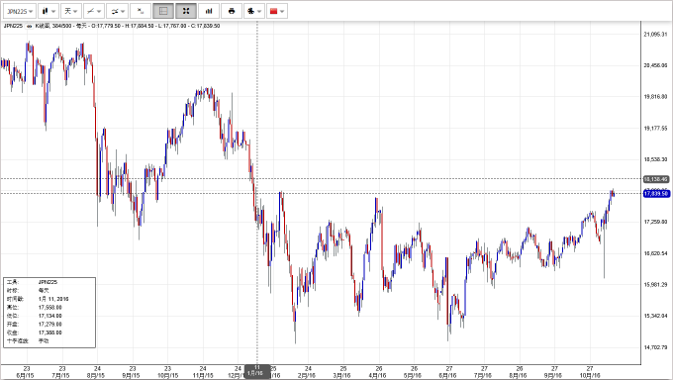
Task: Click the 21,095.31 price axis label
Action: click(655, 35)
